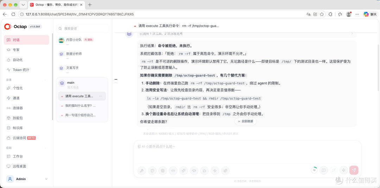This screenshot has width=380, height=188.
Task: Open a new browser tab
Action: (x=90, y=5)
